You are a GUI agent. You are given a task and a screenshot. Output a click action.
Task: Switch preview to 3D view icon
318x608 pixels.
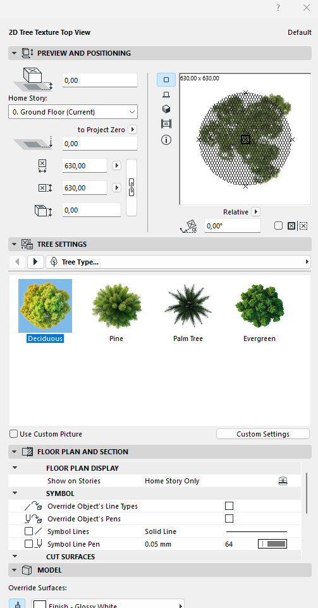(x=166, y=109)
